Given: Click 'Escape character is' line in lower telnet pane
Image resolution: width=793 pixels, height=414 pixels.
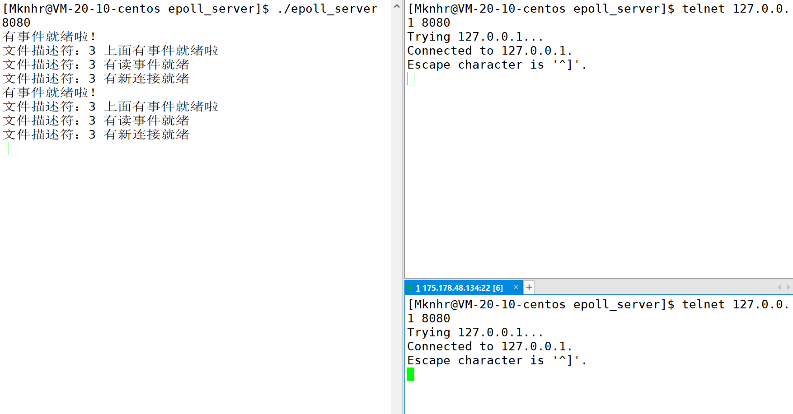Looking at the screenshot, I should (497, 360).
